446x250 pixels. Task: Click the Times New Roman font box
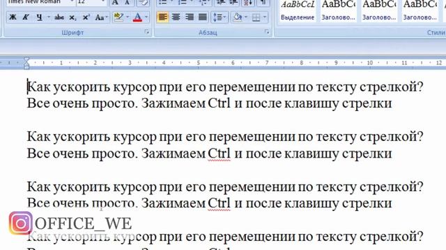[x=40, y=3]
